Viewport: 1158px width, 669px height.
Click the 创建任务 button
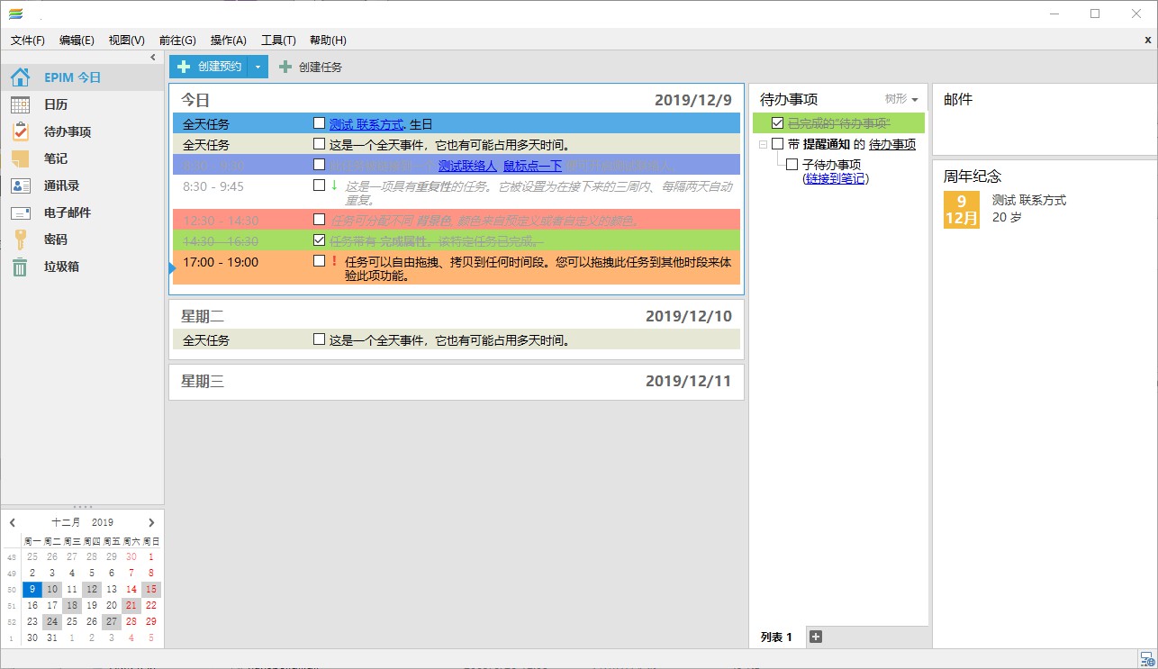[311, 67]
